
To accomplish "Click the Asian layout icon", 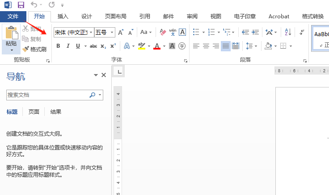I will coord(269,32).
